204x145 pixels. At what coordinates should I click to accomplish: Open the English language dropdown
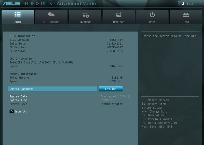coord(111,89)
